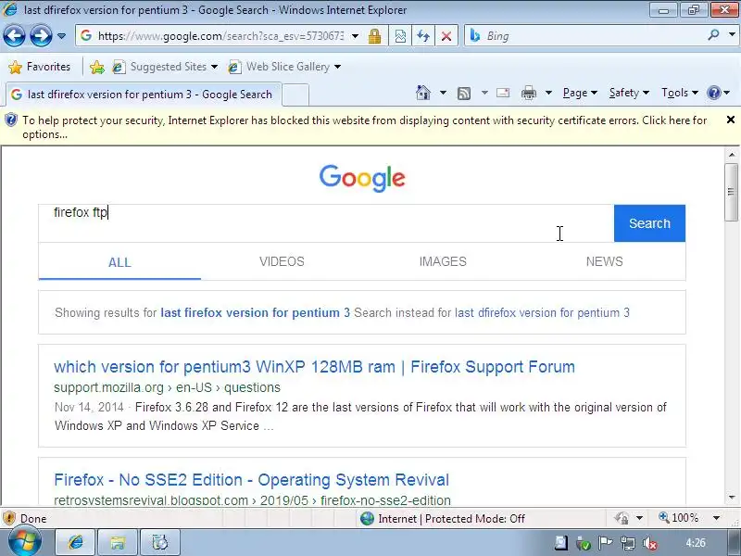The width and height of the screenshot is (741, 556).
Task: Click the taskbar clock showing 4:26
Action: coord(696,543)
